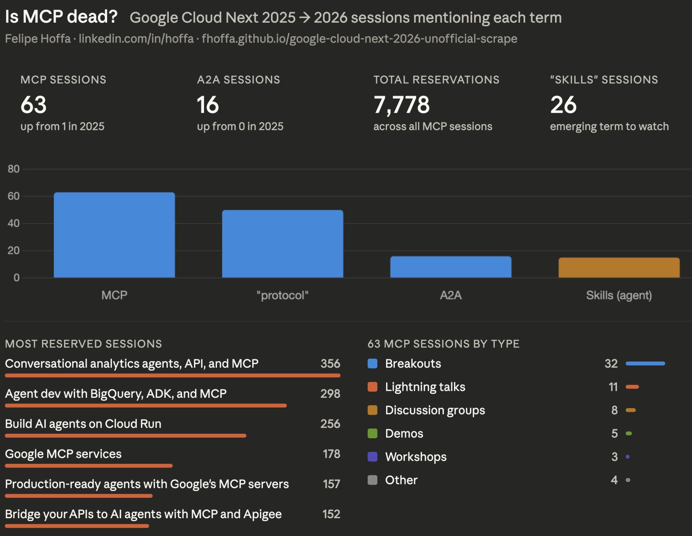Toggle the Demos category in the legend

tap(404, 434)
